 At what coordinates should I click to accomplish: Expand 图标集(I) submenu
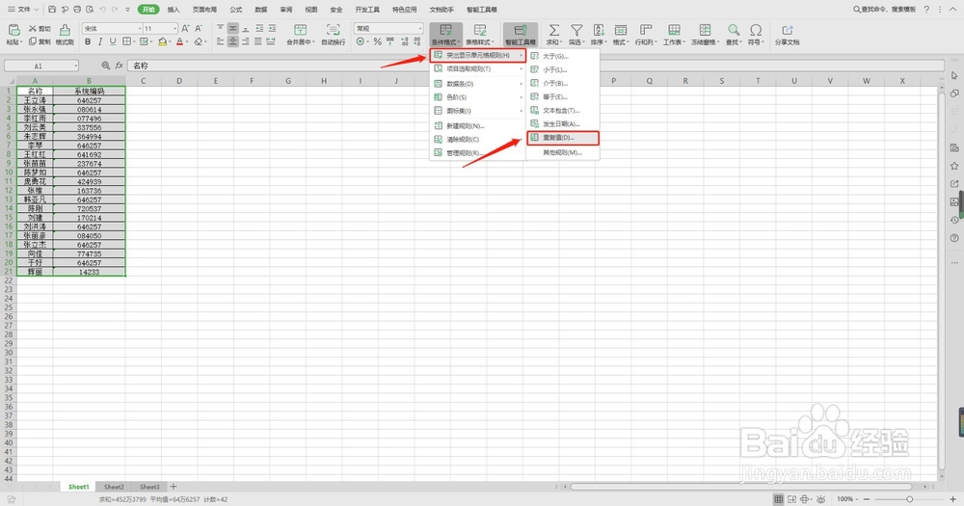click(x=478, y=111)
